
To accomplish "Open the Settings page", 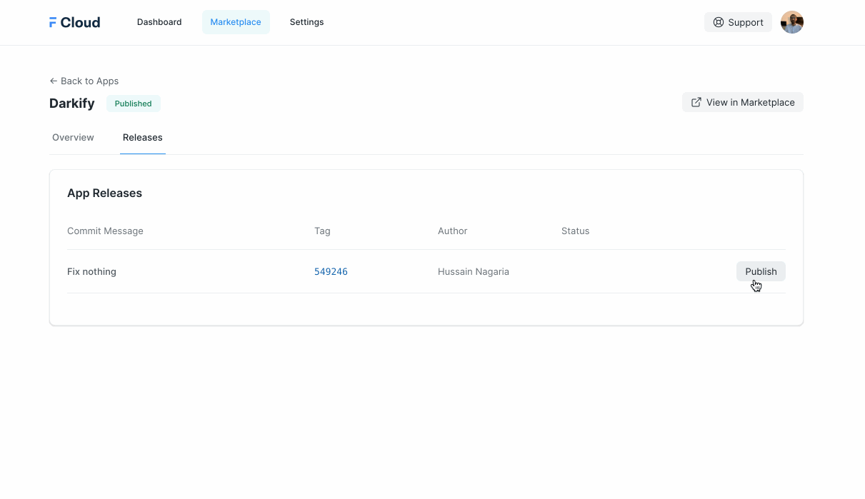I will (x=306, y=21).
